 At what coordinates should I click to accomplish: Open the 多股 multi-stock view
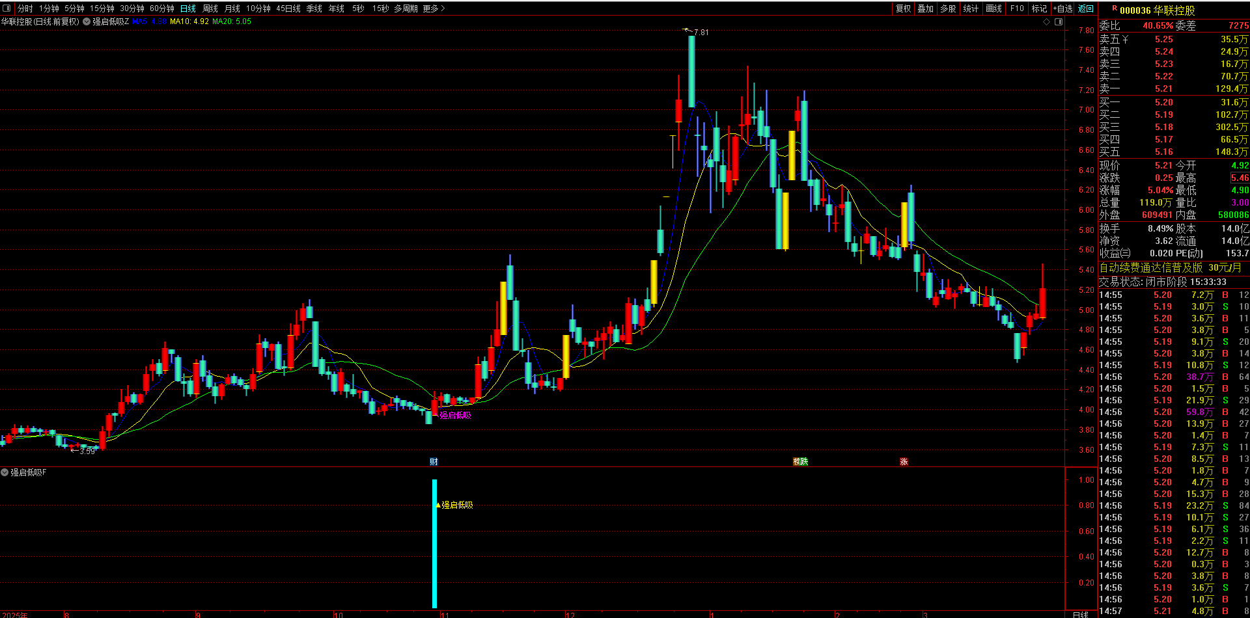(948, 8)
